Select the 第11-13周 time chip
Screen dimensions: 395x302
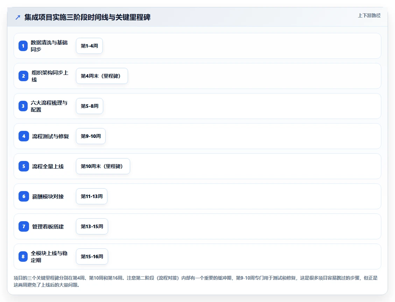[x=92, y=196]
